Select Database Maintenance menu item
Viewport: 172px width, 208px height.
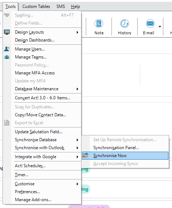(42, 89)
